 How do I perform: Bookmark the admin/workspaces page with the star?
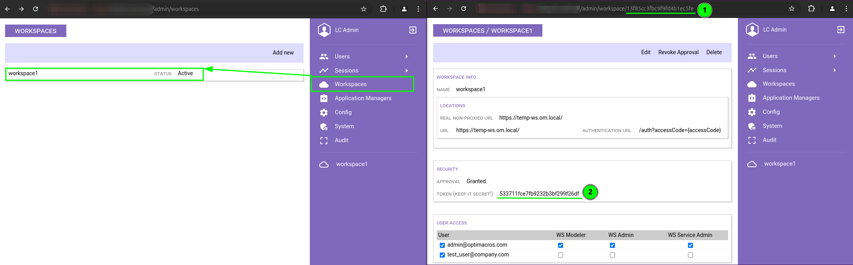[x=364, y=9]
